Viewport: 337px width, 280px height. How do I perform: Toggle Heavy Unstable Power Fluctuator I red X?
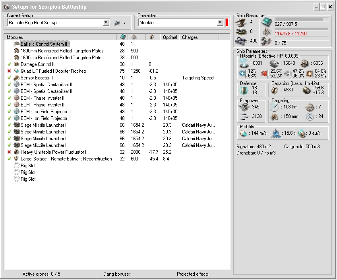click(x=9, y=152)
